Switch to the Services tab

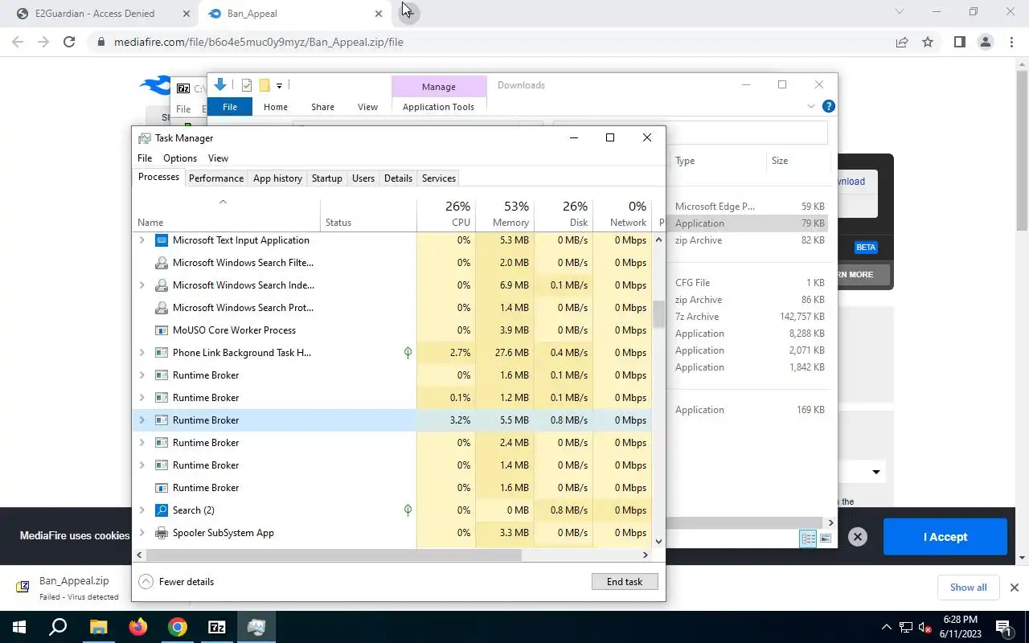point(439,178)
